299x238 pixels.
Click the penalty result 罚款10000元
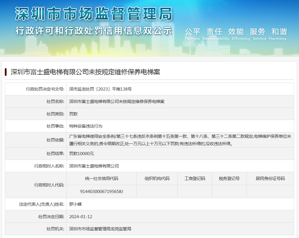[81, 154]
